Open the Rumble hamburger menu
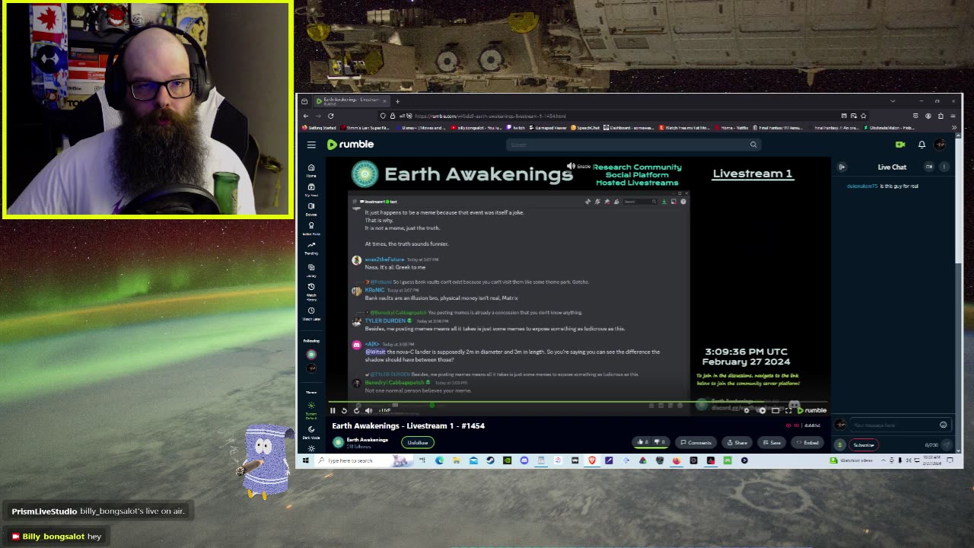The image size is (974, 548). 311,145
